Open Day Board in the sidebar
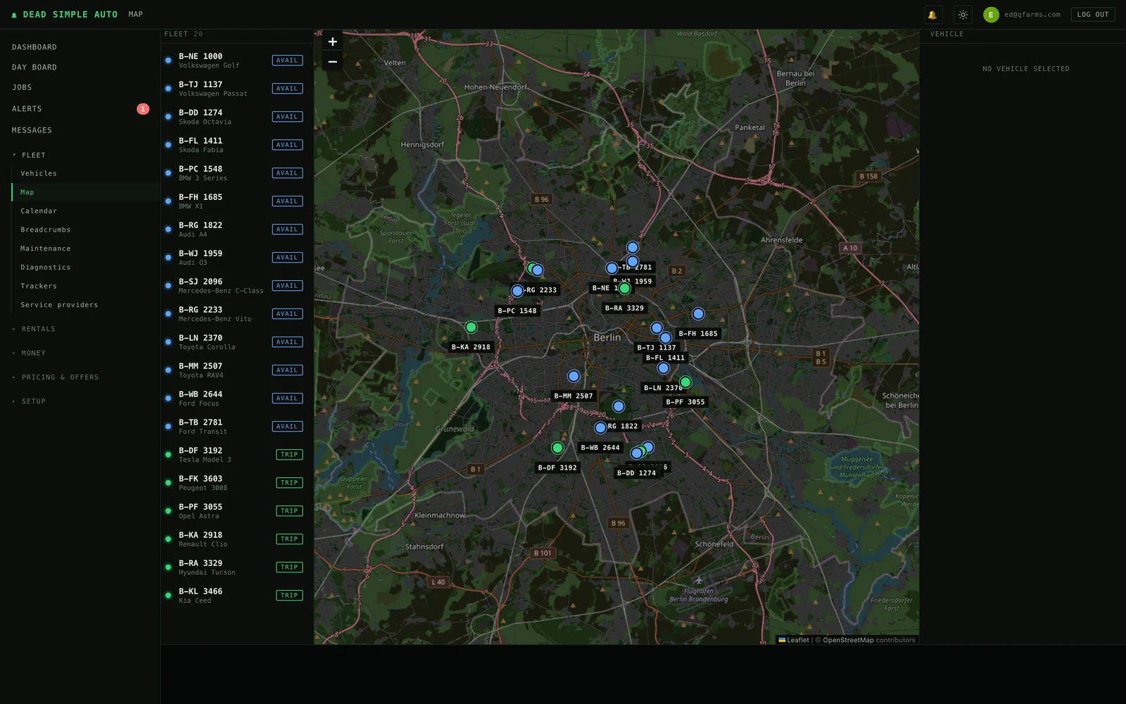This screenshot has width=1126, height=704. click(34, 68)
